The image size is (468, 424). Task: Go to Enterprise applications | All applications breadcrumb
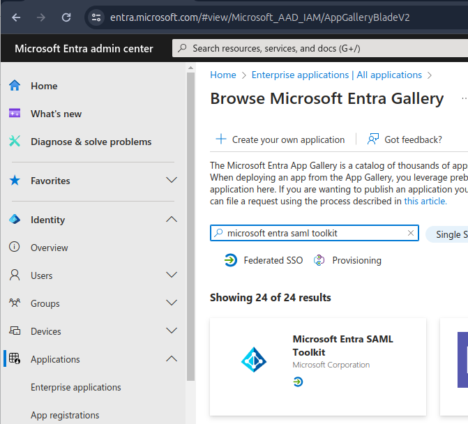pyautogui.click(x=337, y=75)
